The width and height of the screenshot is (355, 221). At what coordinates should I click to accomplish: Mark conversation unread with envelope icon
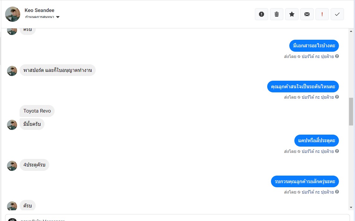point(307,14)
